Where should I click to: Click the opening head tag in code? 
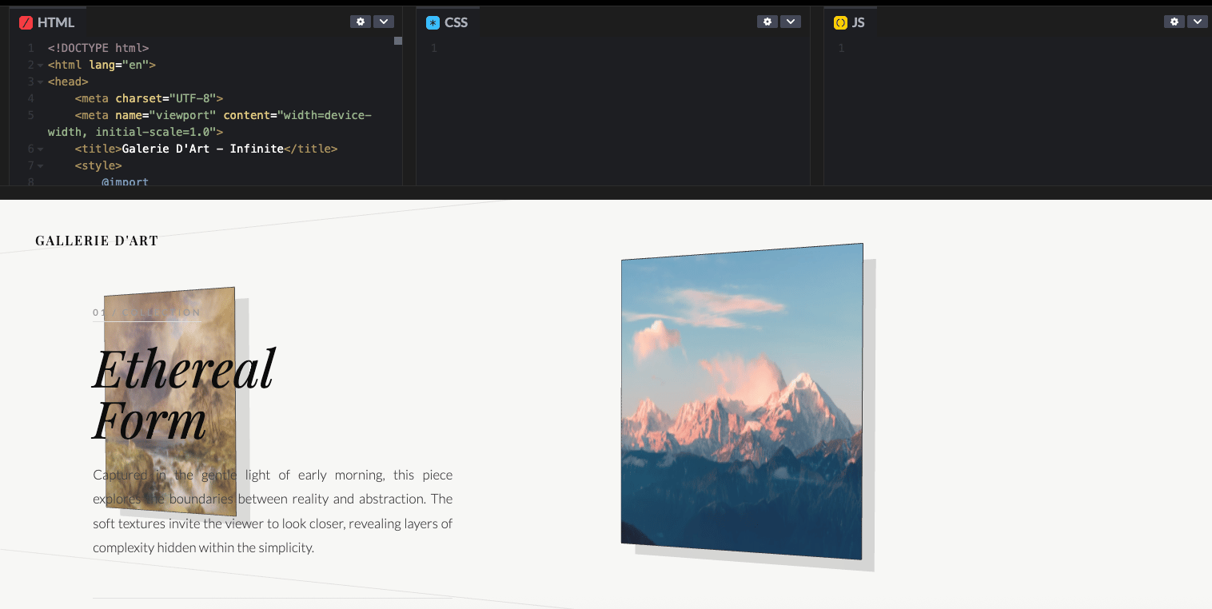click(x=68, y=82)
